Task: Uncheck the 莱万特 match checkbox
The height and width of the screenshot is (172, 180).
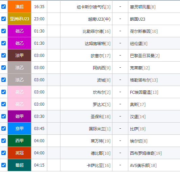Action: (x=4, y=141)
